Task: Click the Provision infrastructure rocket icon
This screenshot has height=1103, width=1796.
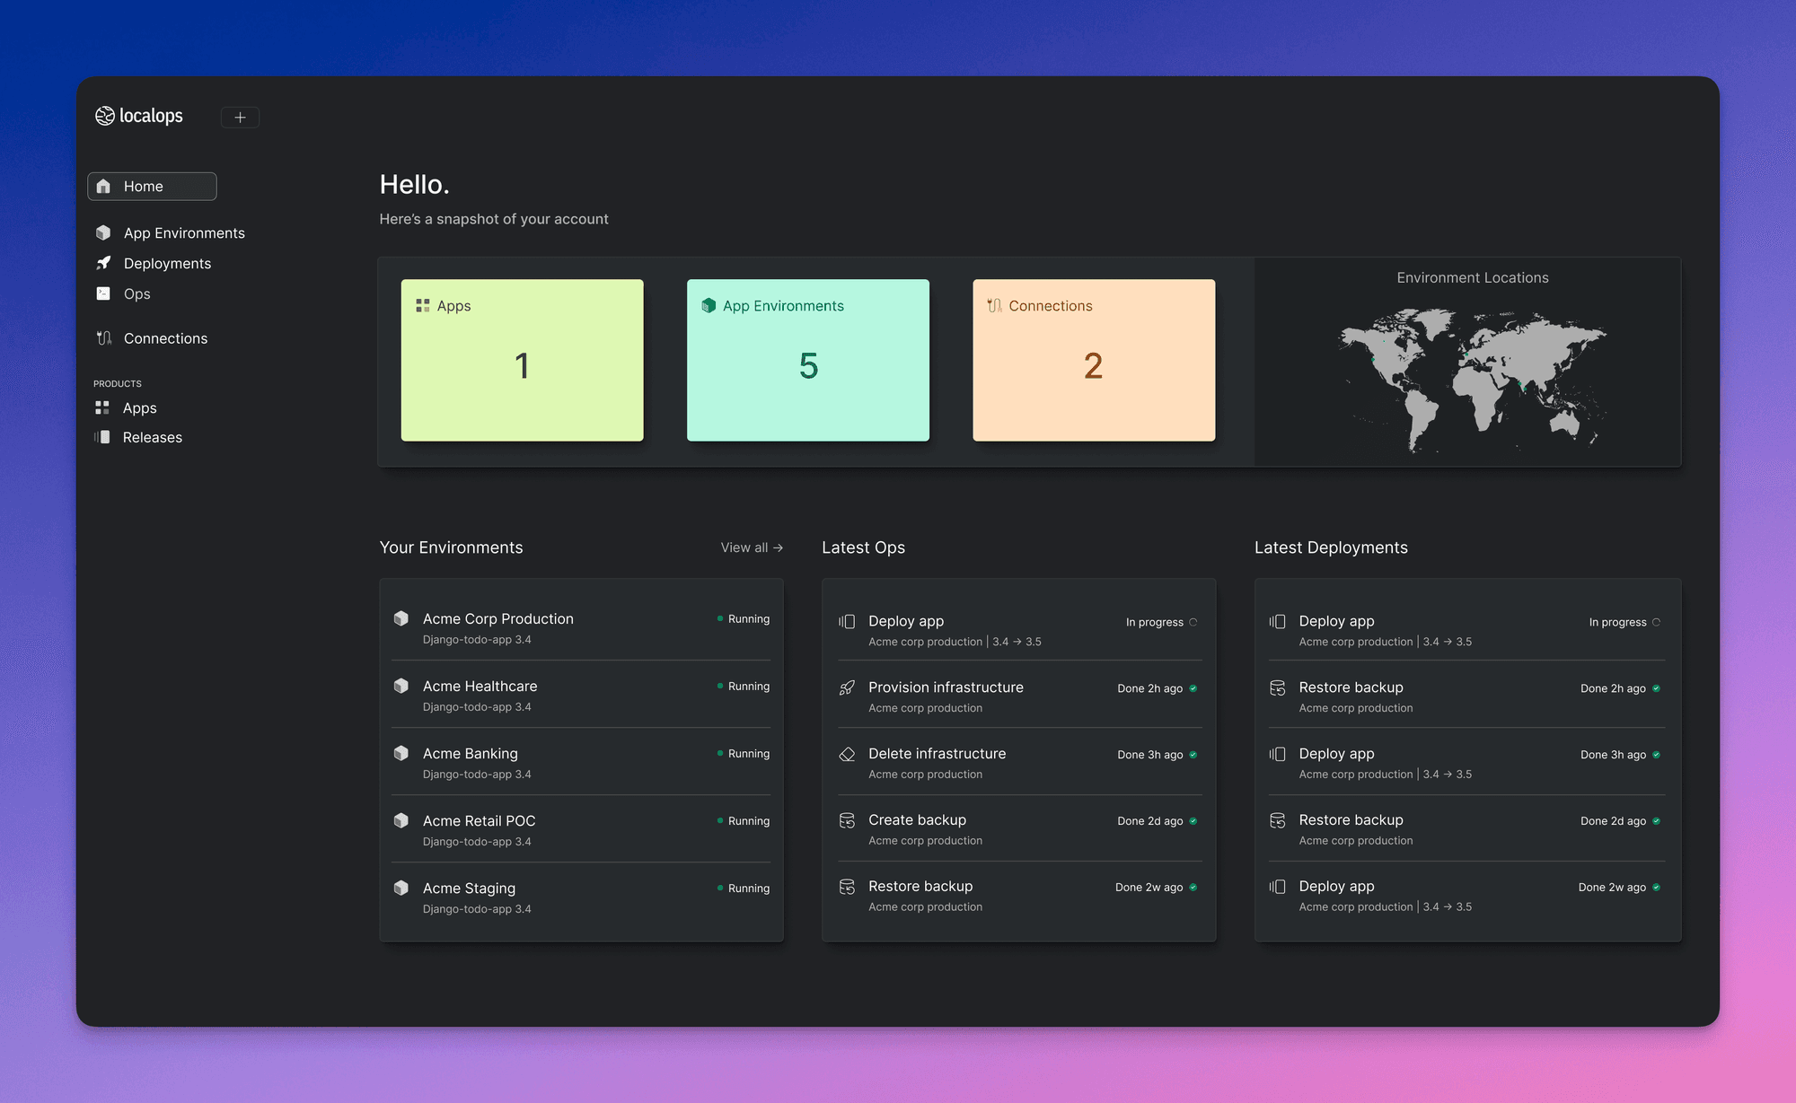Action: 847,688
